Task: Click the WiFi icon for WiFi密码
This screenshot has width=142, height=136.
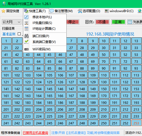Action: [x=26, y=49]
